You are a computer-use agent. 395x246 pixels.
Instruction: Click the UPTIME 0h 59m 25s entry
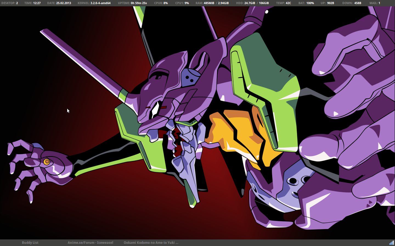(132, 3)
